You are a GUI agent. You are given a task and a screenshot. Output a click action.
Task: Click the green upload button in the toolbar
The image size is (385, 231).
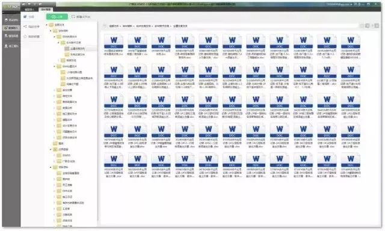coord(57,17)
